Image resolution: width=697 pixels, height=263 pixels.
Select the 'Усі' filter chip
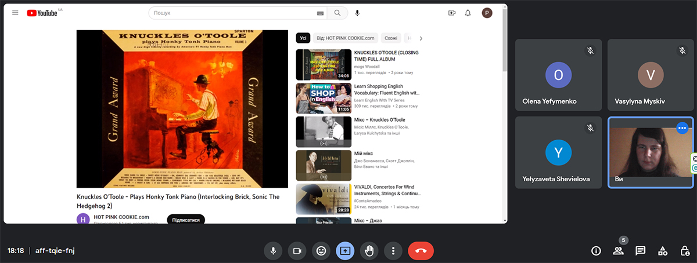[x=303, y=38]
